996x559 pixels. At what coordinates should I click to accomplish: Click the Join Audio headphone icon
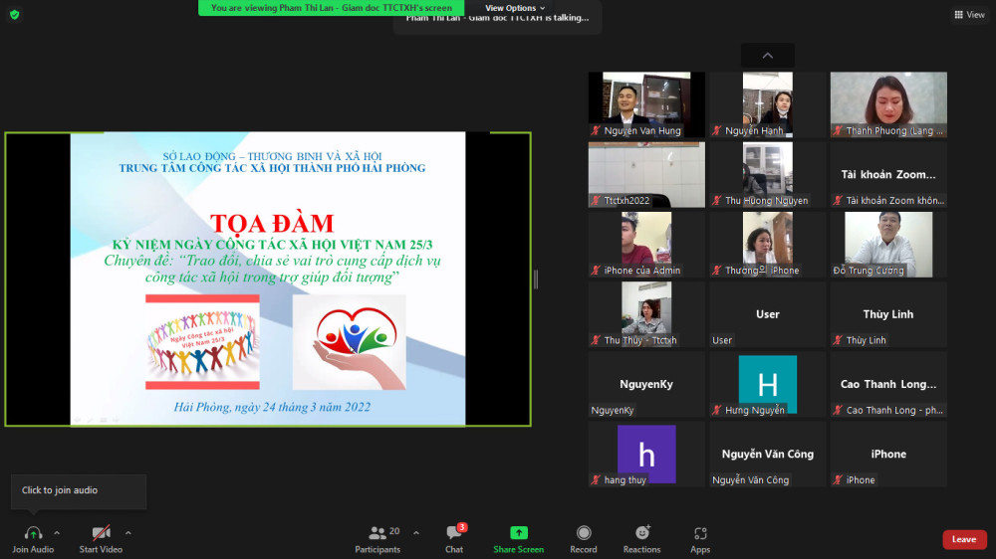[33, 534]
